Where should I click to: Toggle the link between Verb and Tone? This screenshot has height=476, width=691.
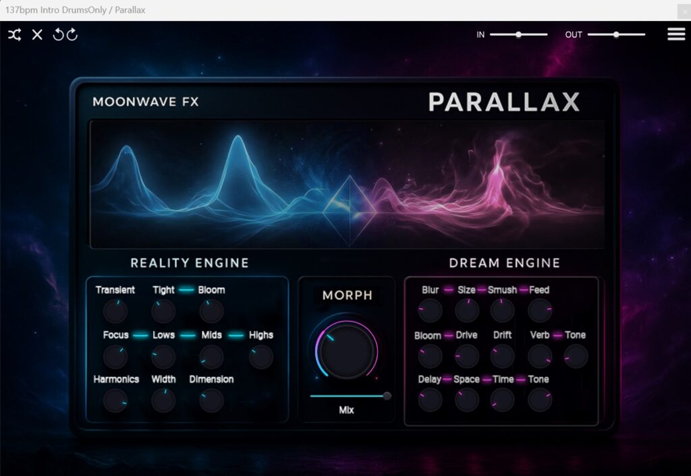(557, 335)
